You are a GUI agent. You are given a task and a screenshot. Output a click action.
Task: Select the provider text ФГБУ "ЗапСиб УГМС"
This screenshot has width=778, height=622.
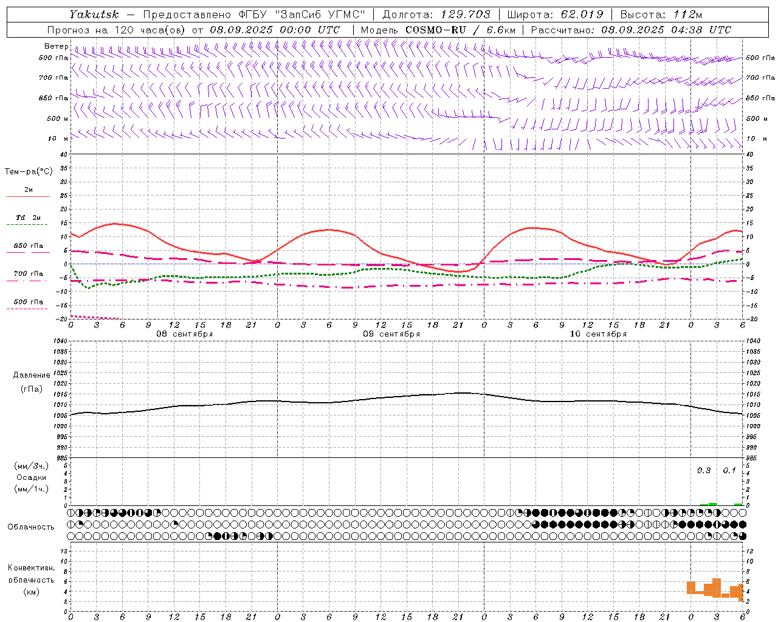[x=301, y=15]
